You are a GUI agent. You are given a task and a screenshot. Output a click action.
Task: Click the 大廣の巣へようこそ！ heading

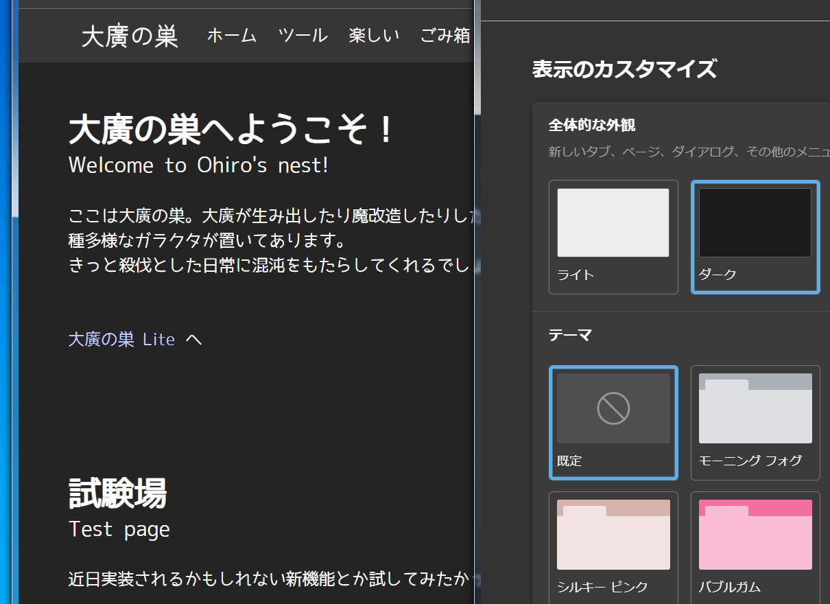pos(231,129)
